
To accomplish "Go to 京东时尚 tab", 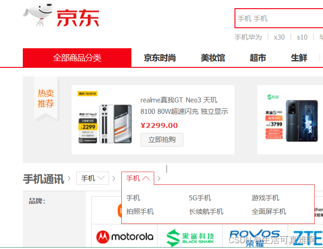I will [x=160, y=58].
